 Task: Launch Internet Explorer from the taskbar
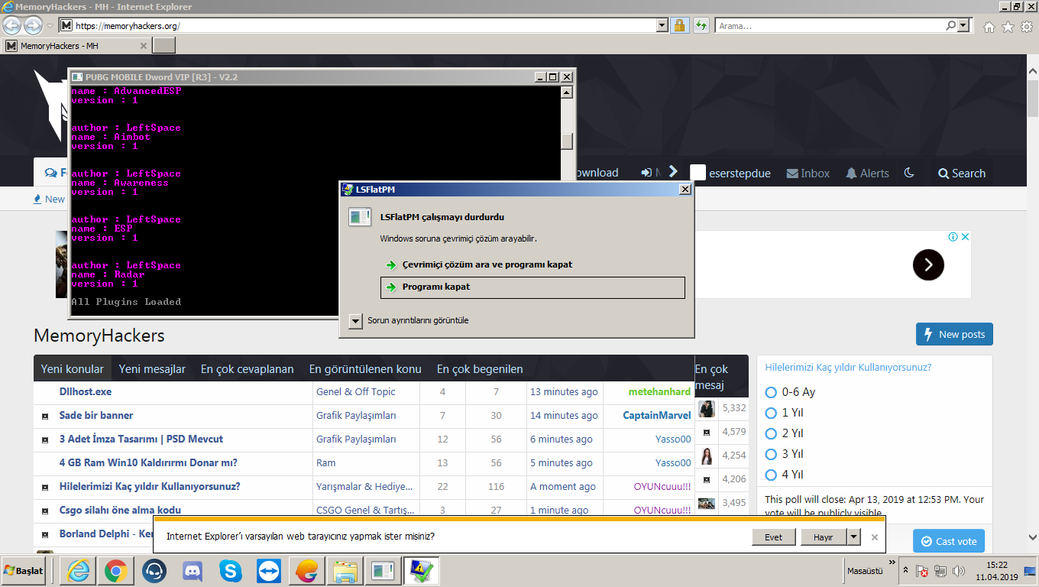[x=78, y=570]
